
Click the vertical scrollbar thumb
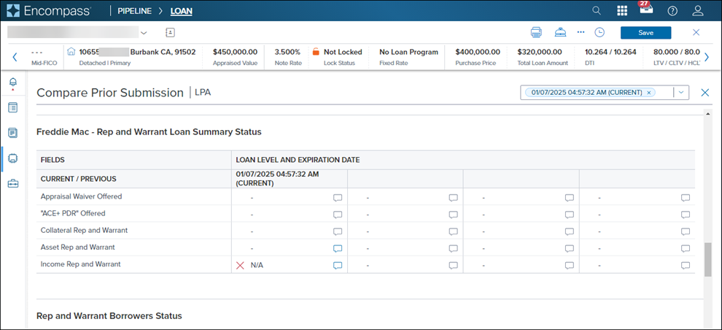(x=707, y=259)
